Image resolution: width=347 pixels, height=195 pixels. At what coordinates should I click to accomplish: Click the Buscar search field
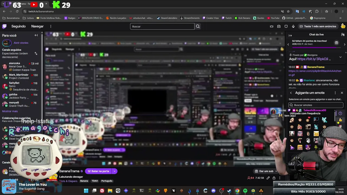tap(162, 26)
